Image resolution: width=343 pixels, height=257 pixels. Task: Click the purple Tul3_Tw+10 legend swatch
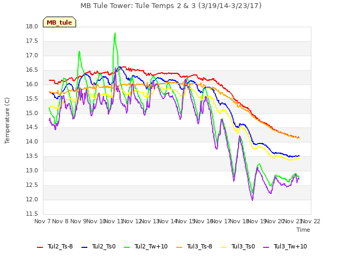coord(266,247)
